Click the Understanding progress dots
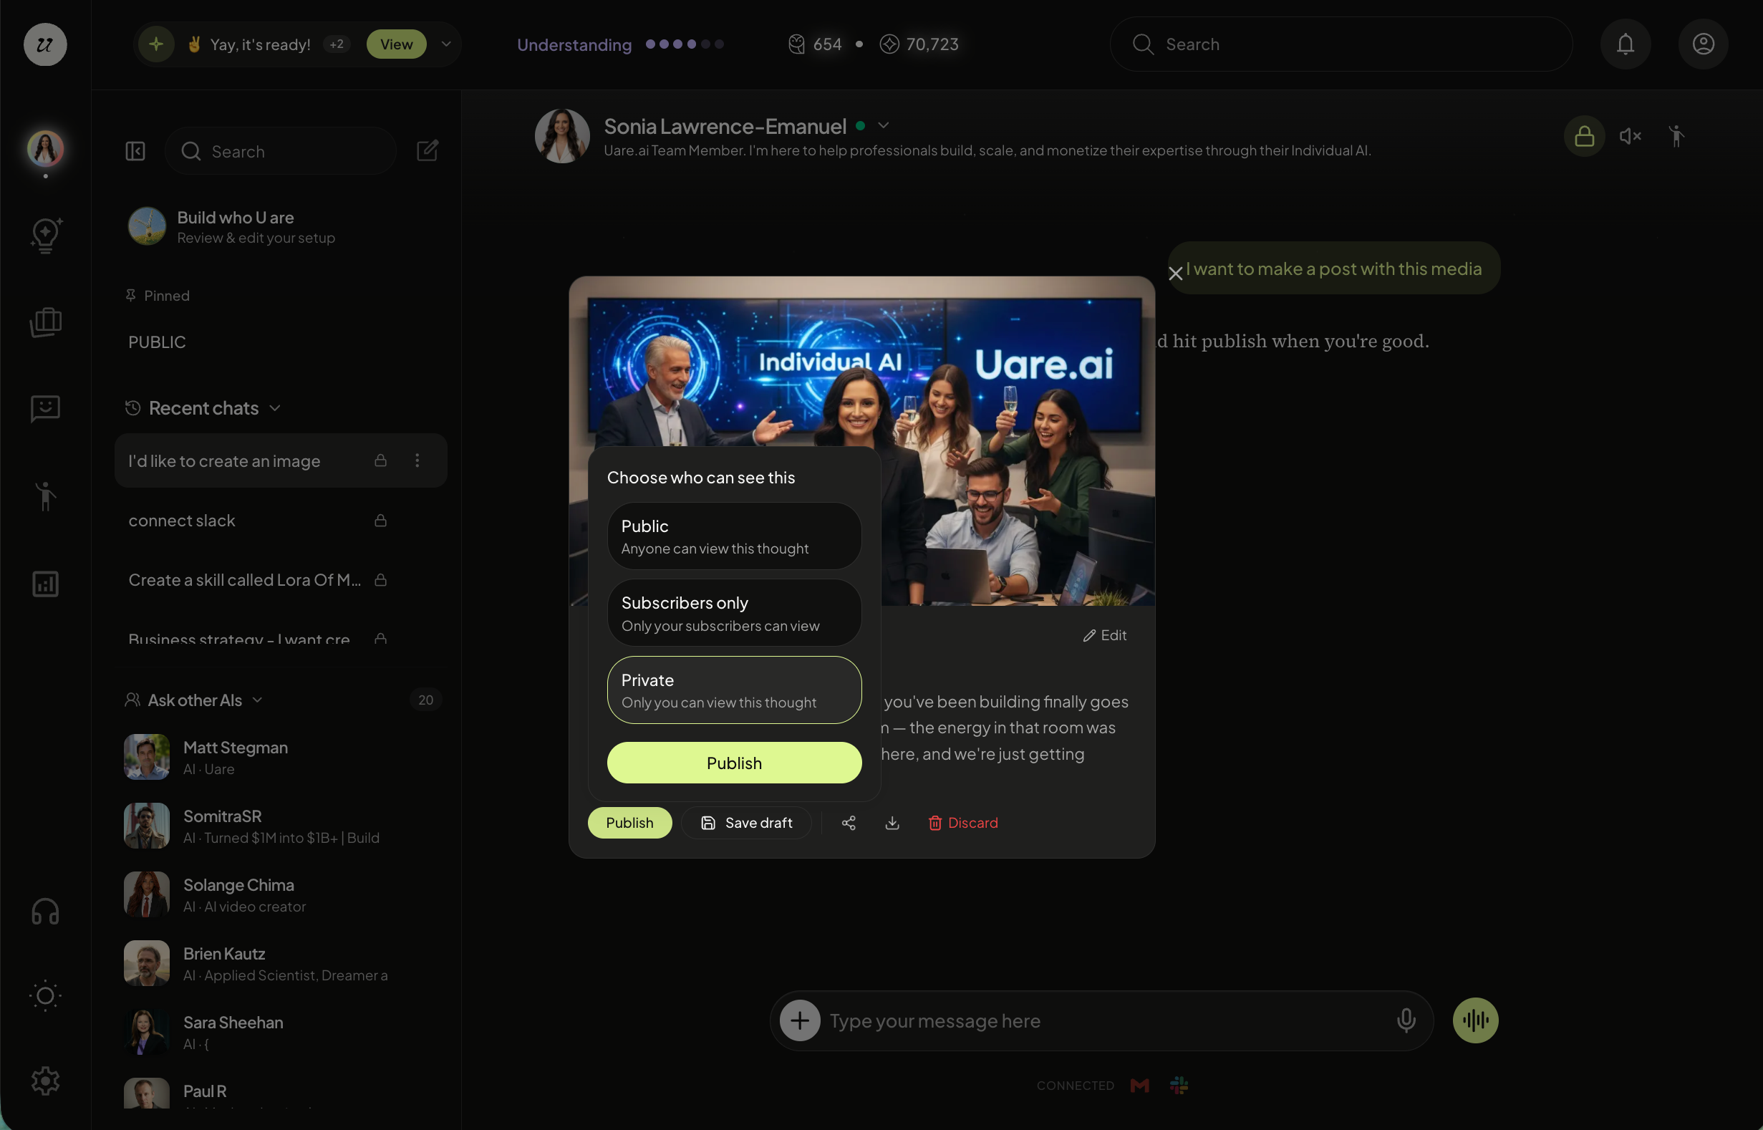The height and width of the screenshot is (1130, 1763). (x=685, y=44)
